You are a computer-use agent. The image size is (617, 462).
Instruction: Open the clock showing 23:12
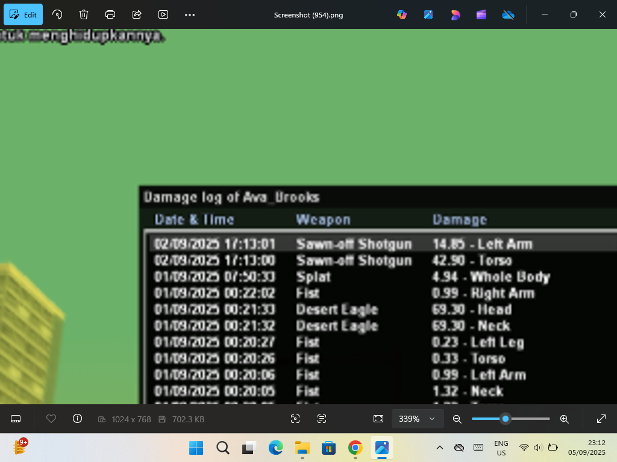(587, 448)
